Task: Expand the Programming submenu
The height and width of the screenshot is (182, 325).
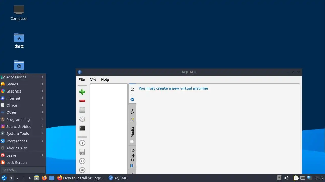Action: [23, 120]
